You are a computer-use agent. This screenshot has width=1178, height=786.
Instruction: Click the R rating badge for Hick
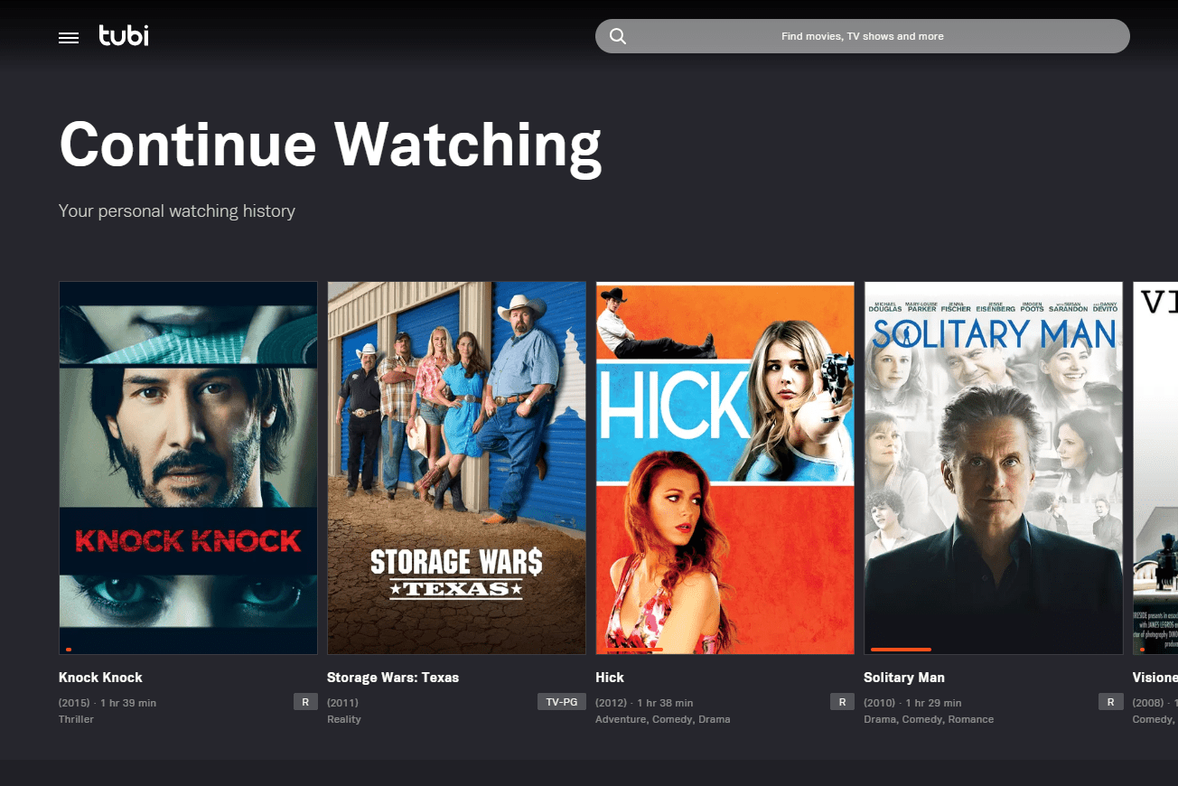(842, 702)
